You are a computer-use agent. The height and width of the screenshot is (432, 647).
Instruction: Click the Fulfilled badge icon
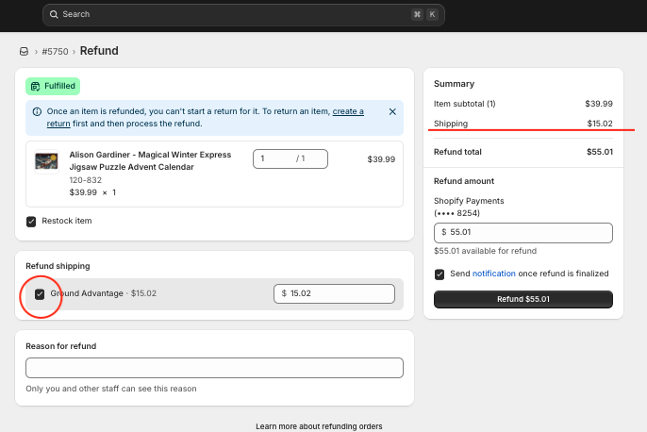(x=36, y=86)
